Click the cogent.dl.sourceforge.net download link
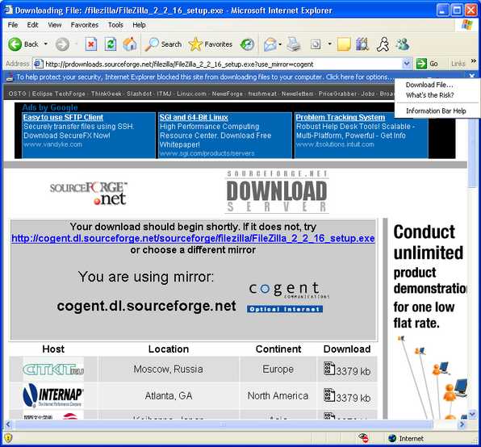Screen dimensions: 481x447 click(193, 239)
